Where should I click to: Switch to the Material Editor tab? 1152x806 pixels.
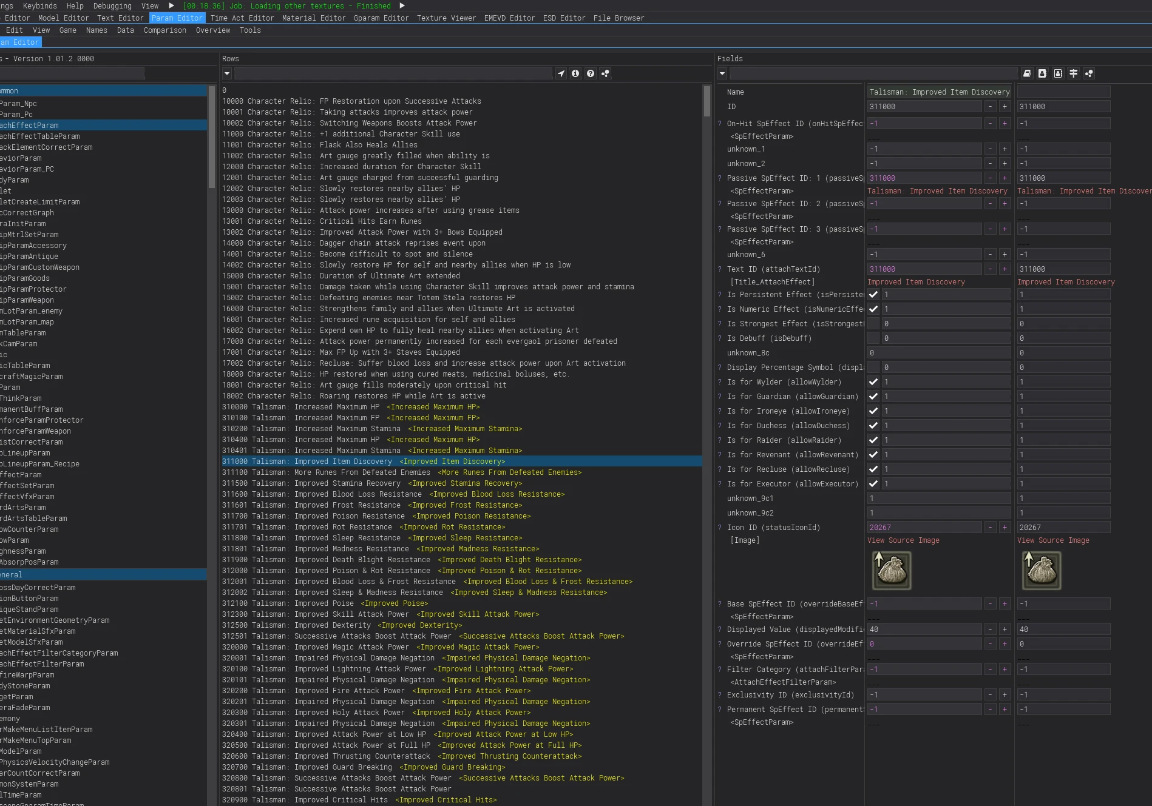[314, 18]
